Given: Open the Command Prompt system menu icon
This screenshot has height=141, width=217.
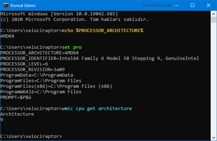Looking at the screenshot, I should pyautogui.click(x=6, y=6).
